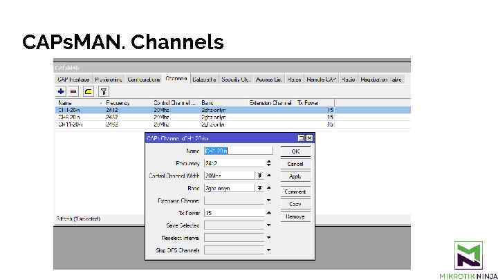Open the Registration Table tab
498x280 pixels.
tap(381, 80)
